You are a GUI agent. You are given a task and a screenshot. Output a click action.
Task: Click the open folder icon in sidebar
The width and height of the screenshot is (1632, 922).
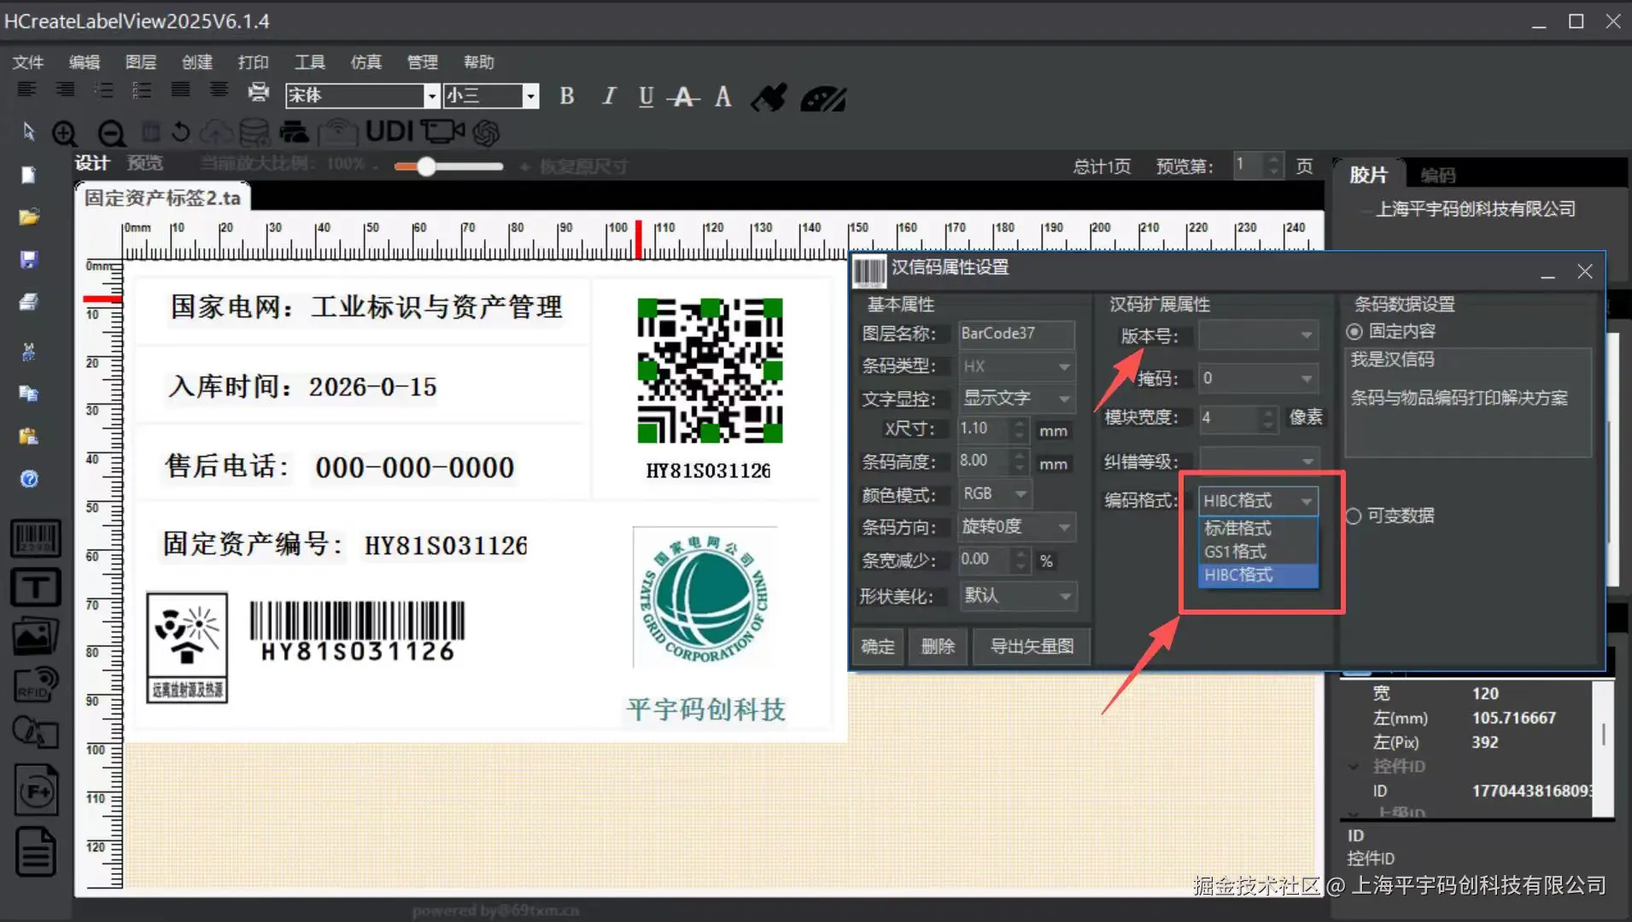(x=28, y=217)
